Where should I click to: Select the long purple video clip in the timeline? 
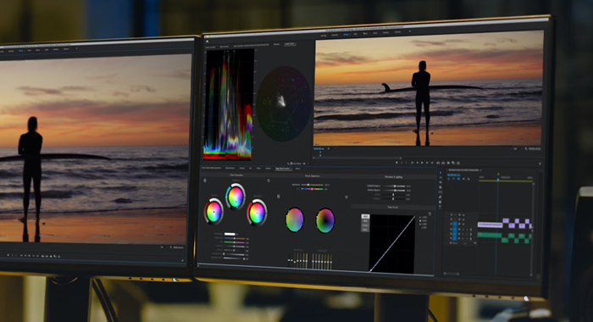(490, 225)
